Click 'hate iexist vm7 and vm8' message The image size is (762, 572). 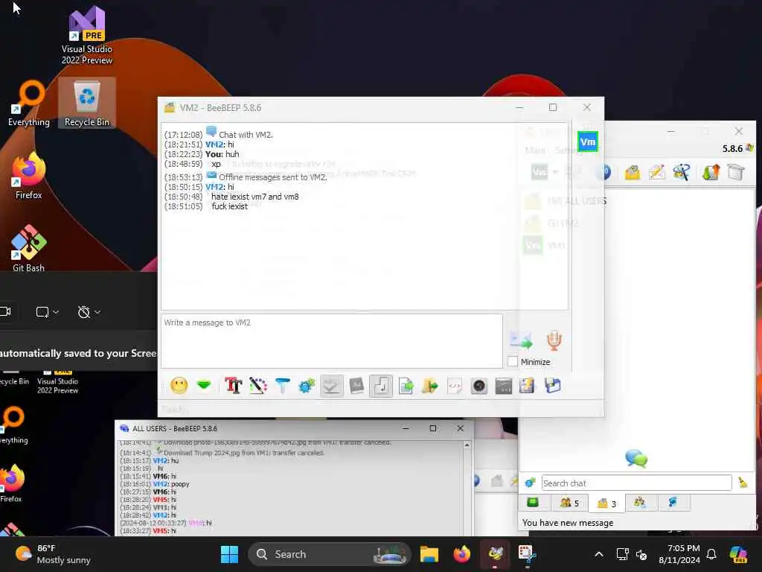[x=255, y=197]
